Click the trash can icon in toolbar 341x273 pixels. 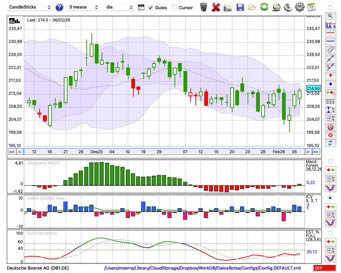[204, 7]
